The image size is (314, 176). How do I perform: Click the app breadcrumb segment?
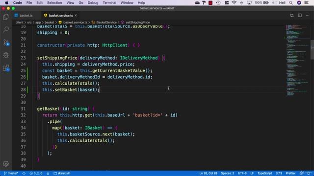38,22
